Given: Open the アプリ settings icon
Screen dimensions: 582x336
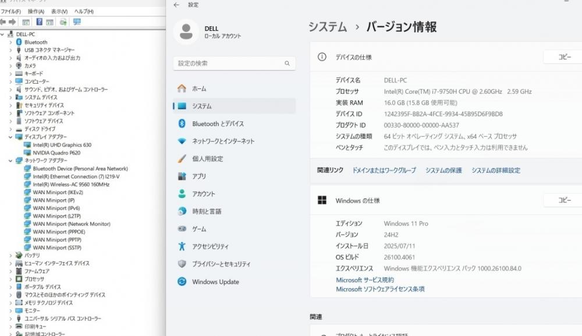Looking at the screenshot, I should (182, 176).
